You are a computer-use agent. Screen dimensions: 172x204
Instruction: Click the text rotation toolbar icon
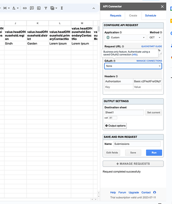click(14, 8)
